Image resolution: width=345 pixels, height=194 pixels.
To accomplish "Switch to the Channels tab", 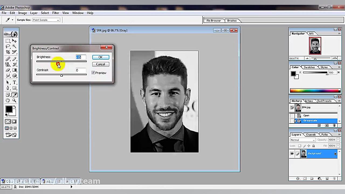I will pyautogui.click(x=311, y=135).
